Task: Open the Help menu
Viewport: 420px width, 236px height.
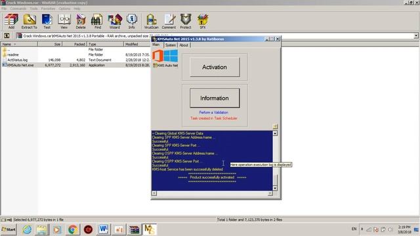Action: 77,9
